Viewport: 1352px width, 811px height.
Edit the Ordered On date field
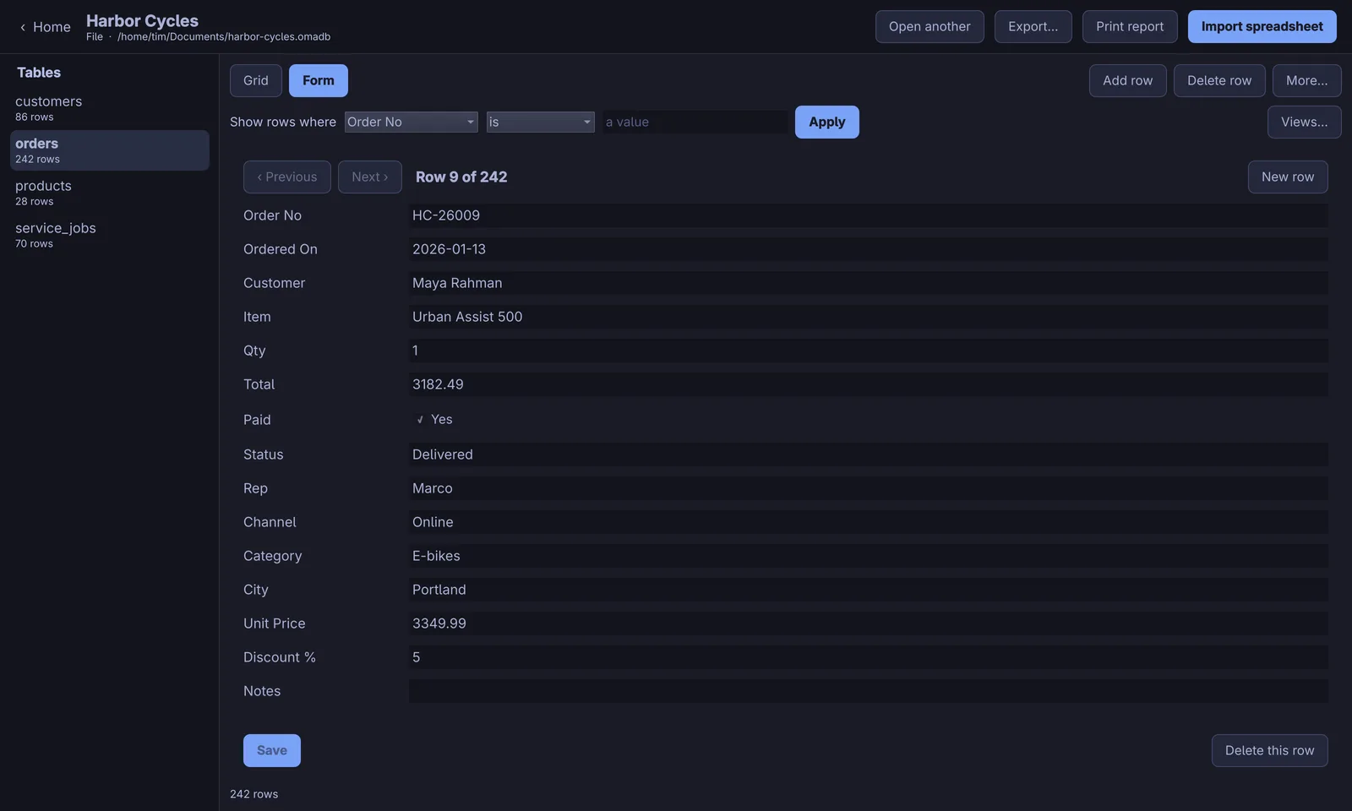point(869,249)
